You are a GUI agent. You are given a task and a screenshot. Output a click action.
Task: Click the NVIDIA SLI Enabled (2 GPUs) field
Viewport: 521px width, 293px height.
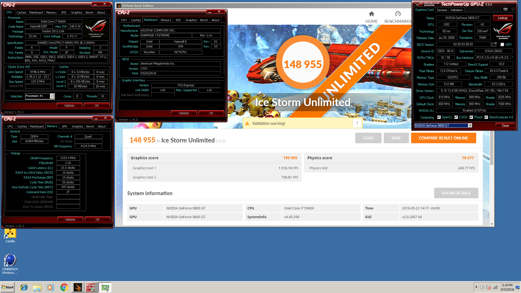pos(474,110)
